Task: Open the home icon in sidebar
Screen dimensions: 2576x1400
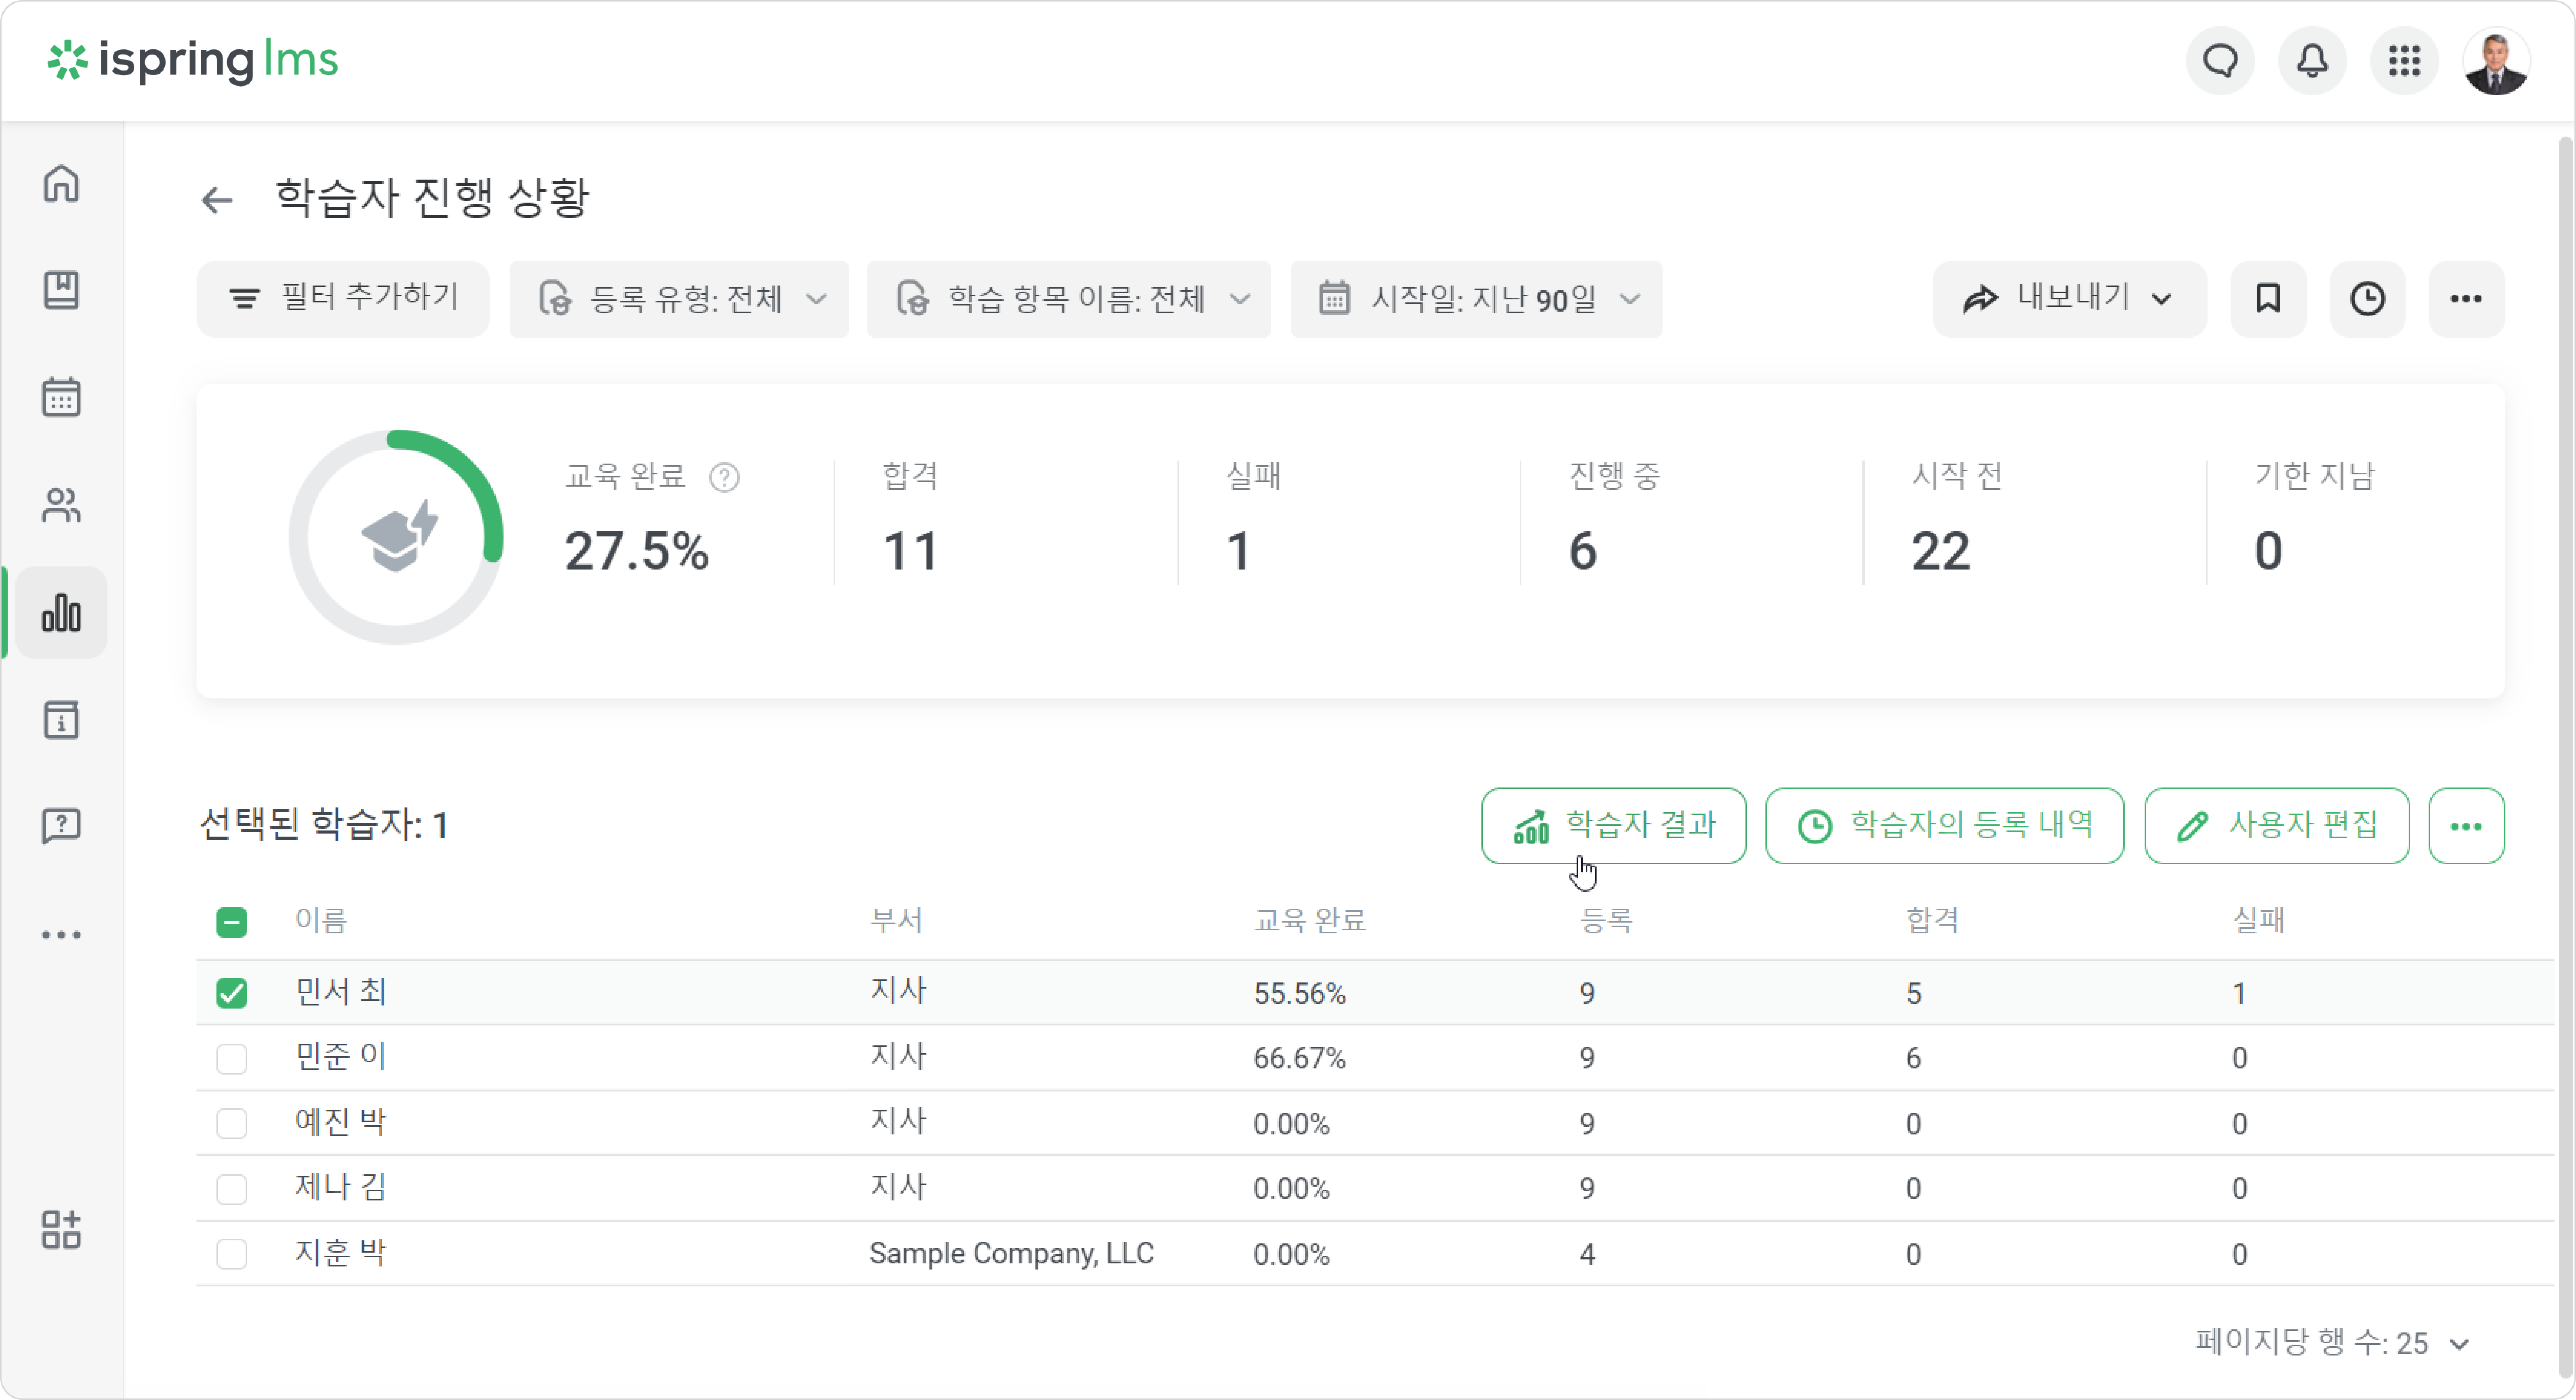Action: 61,183
